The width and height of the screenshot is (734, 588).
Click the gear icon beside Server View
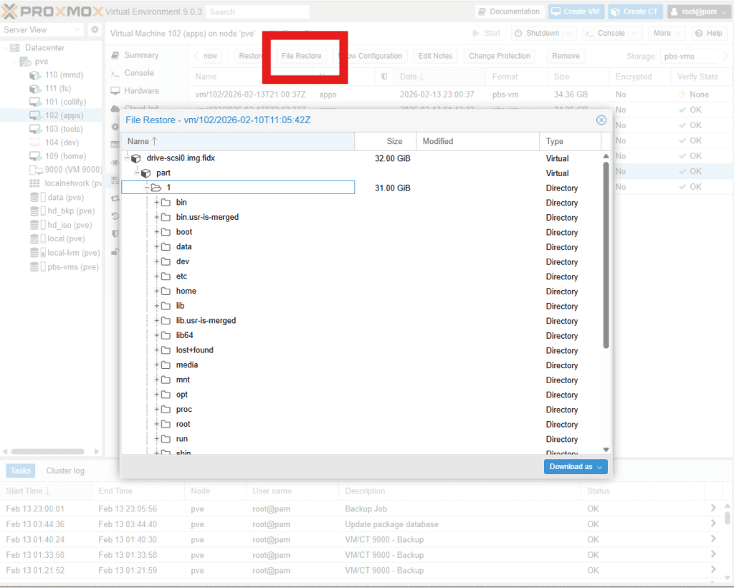94,30
